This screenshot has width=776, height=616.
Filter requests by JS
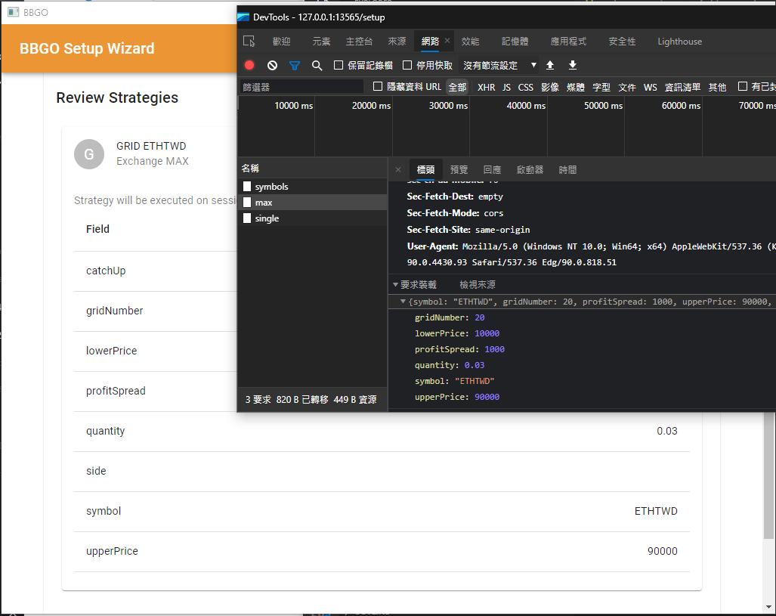(x=506, y=87)
